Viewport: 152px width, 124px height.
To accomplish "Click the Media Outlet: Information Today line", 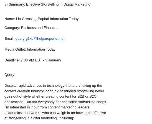I will pyautogui.click(x=30, y=49).
